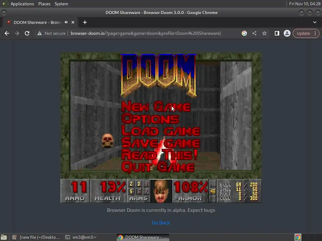Screen dimensions: 322x241
Task: Switch to new file editor in taskbar
Action: [36, 237]
